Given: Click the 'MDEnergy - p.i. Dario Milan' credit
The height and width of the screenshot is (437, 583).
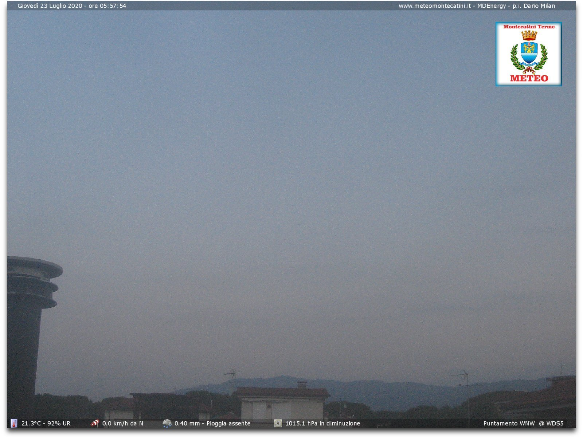Looking at the screenshot, I should [x=516, y=6].
